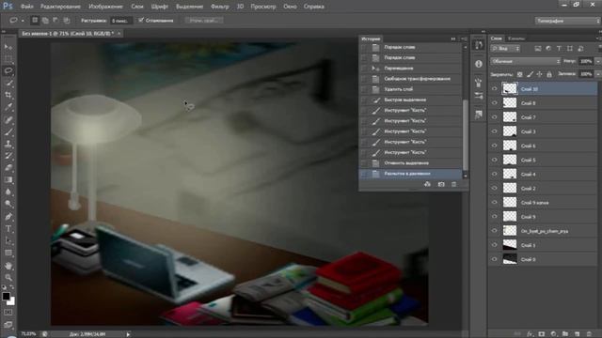Lock image pixels brush icon
The height and width of the screenshot is (338, 602).
(530, 74)
